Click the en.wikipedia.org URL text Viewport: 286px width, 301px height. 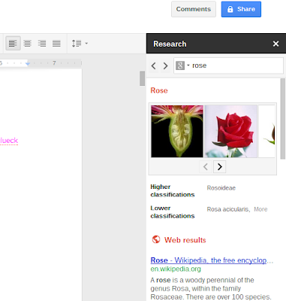[x=176, y=269]
